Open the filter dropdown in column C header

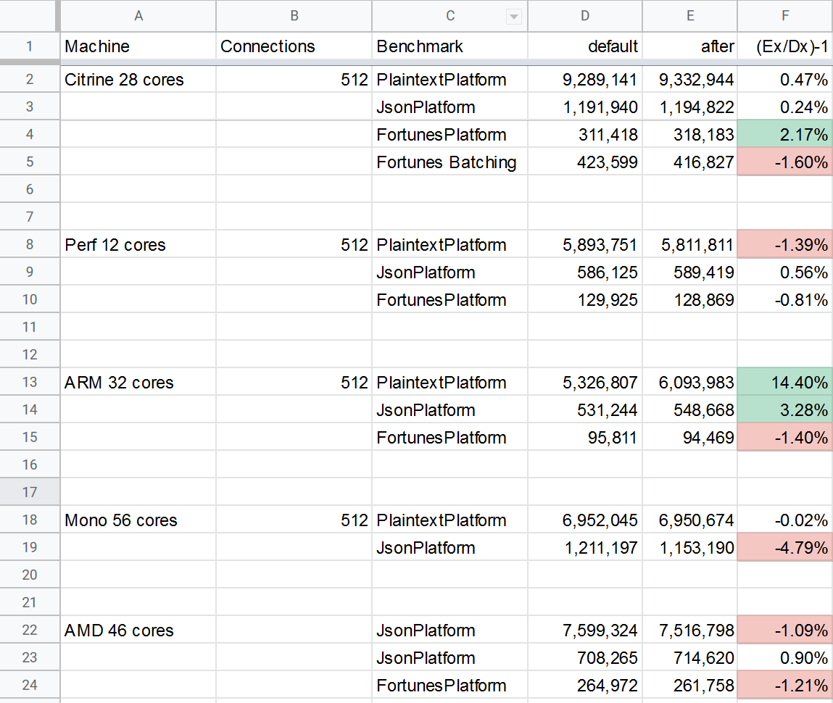[x=514, y=17]
